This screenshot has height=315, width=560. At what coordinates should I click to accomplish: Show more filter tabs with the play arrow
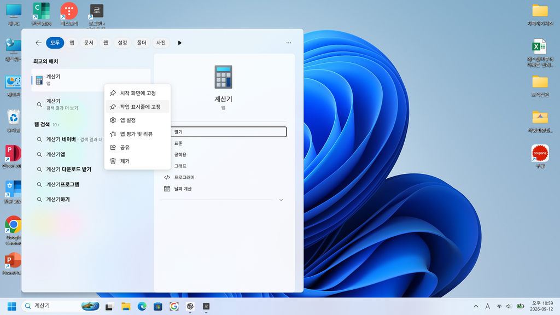[x=179, y=43]
